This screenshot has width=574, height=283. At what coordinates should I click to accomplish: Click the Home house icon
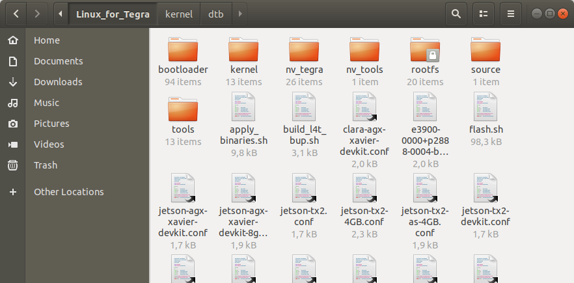[13, 40]
